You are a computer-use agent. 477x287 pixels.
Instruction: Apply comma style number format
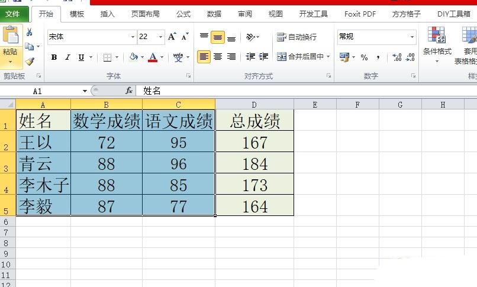click(378, 57)
